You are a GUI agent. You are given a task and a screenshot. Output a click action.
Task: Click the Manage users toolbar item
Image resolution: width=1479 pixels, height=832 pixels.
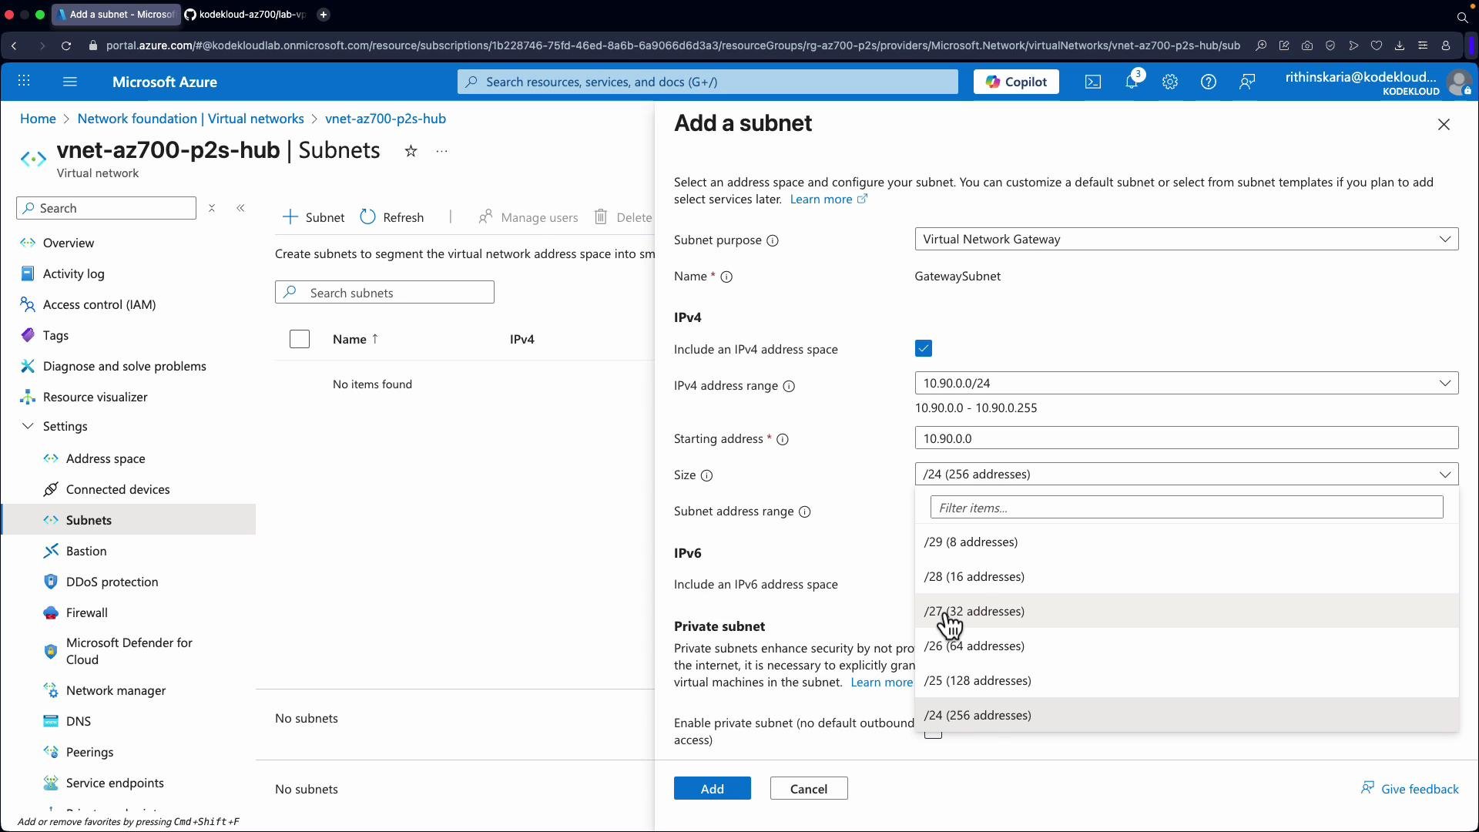click(x=528, y=217)
